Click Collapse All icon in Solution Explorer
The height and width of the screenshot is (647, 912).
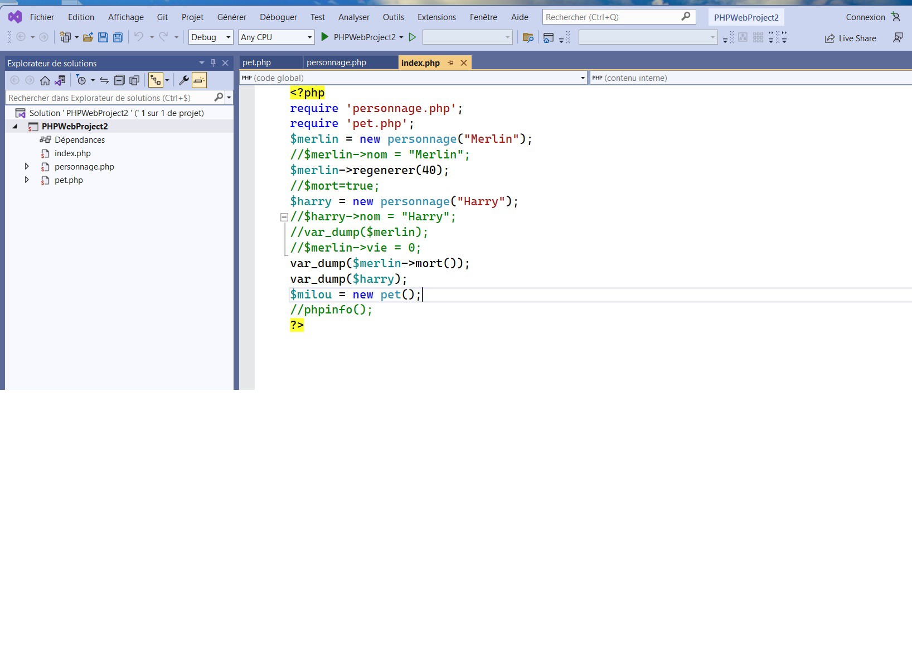119,80
